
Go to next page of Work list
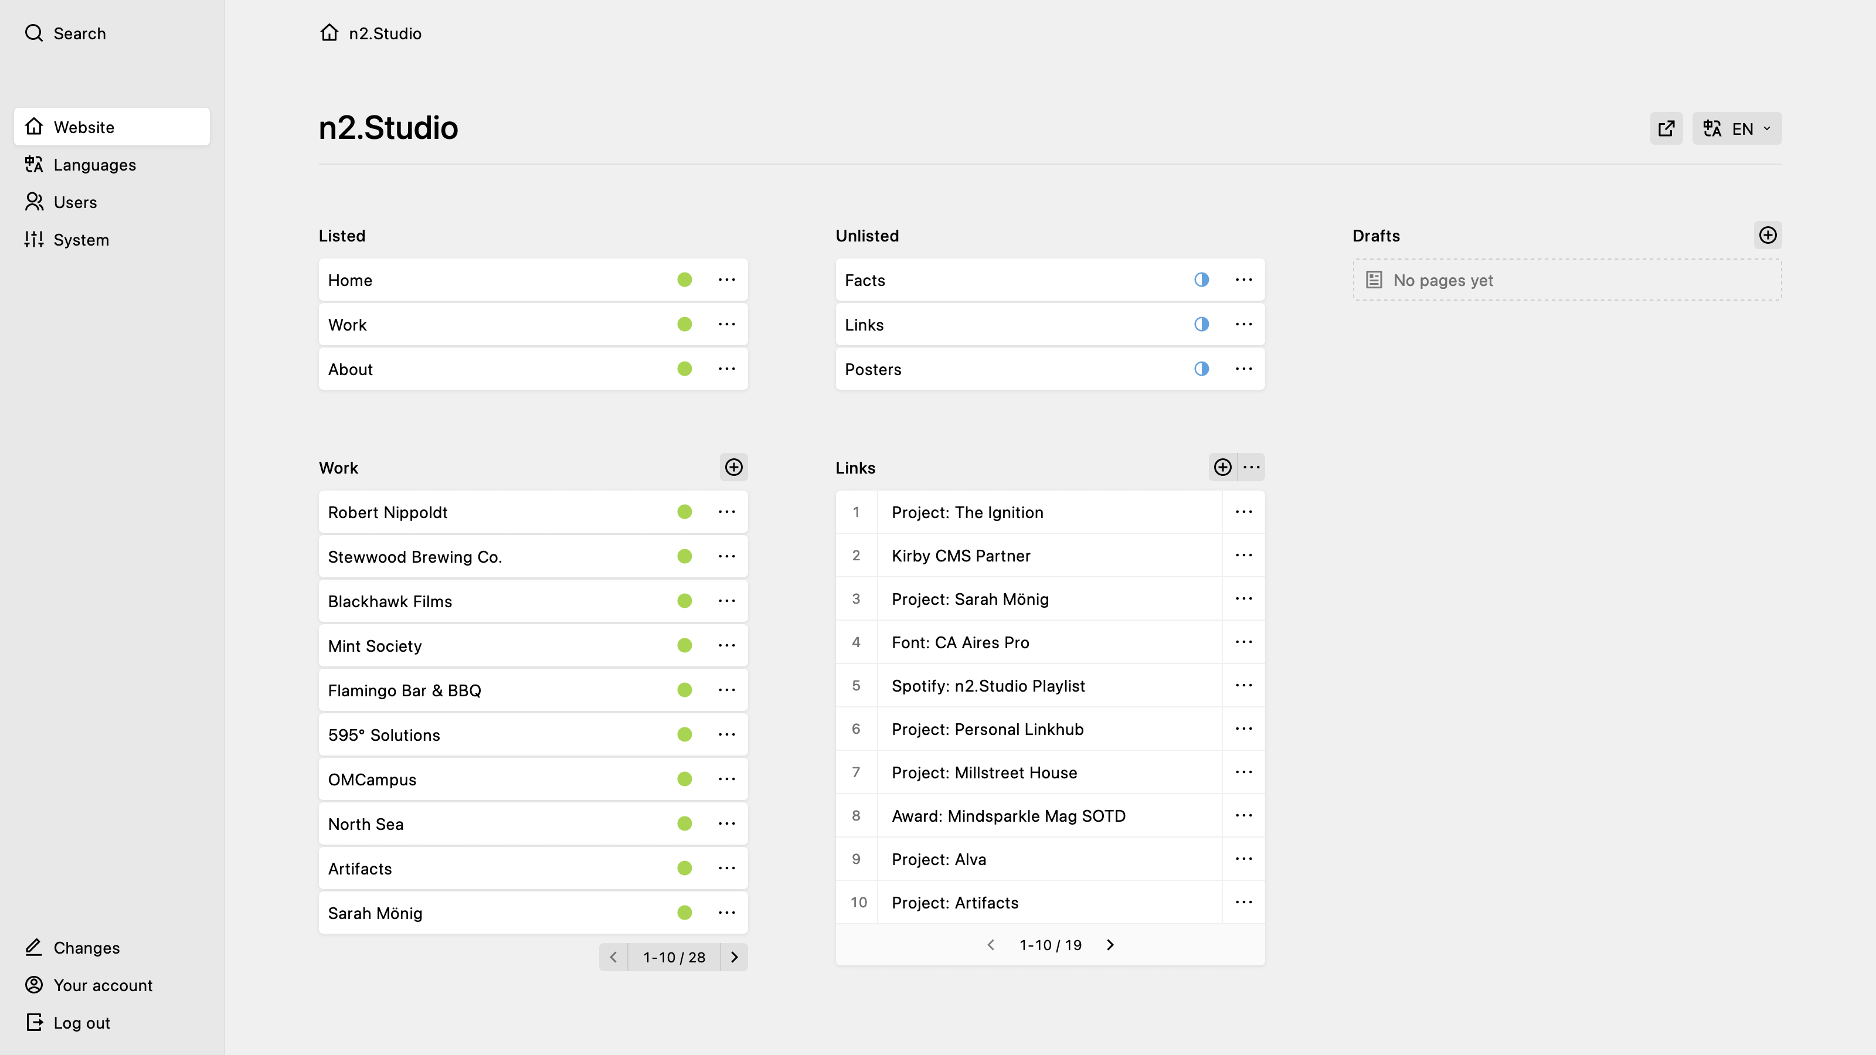(734, 958)
